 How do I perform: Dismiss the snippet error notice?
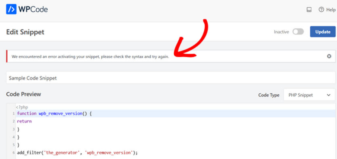(329, 56)
